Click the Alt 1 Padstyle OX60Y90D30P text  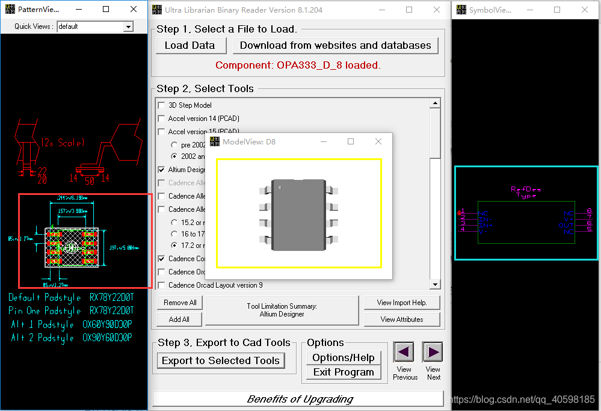[x=72, y=324]
